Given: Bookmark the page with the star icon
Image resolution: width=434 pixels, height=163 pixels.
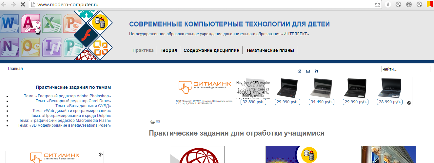Looking at the screenshot, I should (x=377, y=5).
